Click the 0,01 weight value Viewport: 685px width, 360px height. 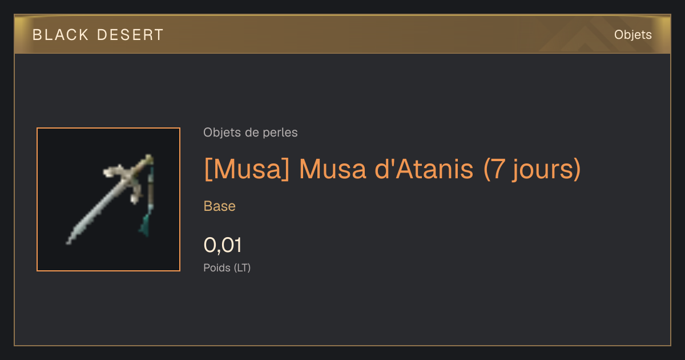(x=223, y=245)
